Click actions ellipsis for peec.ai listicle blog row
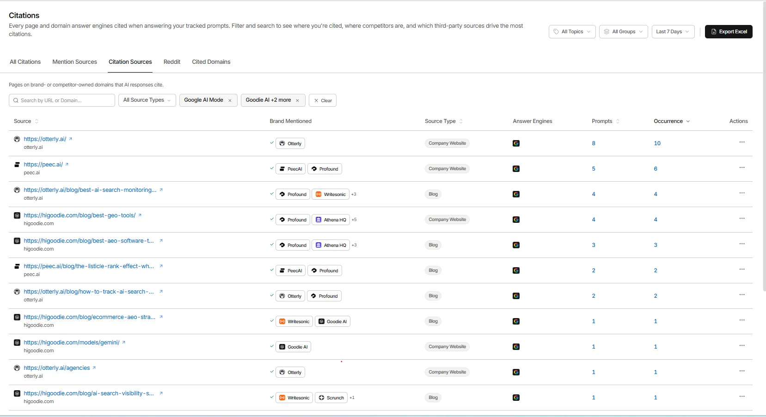766x417 pixels. (x=742, y=270)
